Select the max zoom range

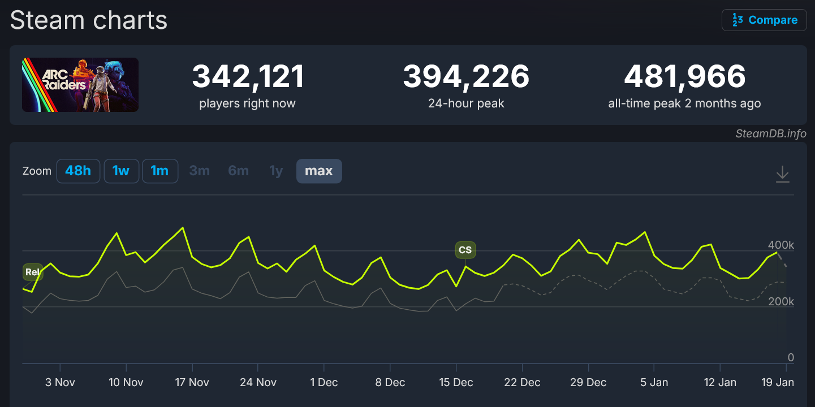coord(319,171)
